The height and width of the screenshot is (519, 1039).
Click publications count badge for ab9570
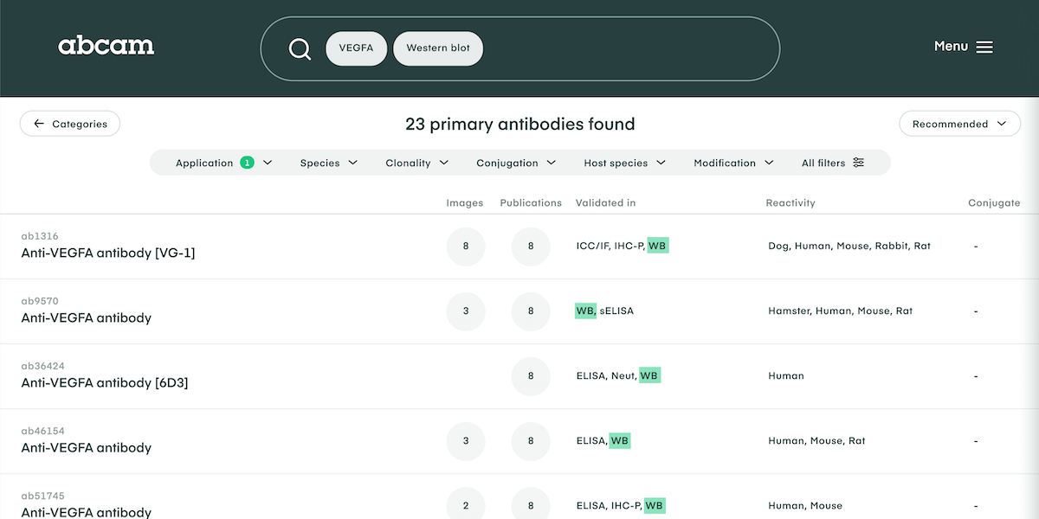point(531,311)
